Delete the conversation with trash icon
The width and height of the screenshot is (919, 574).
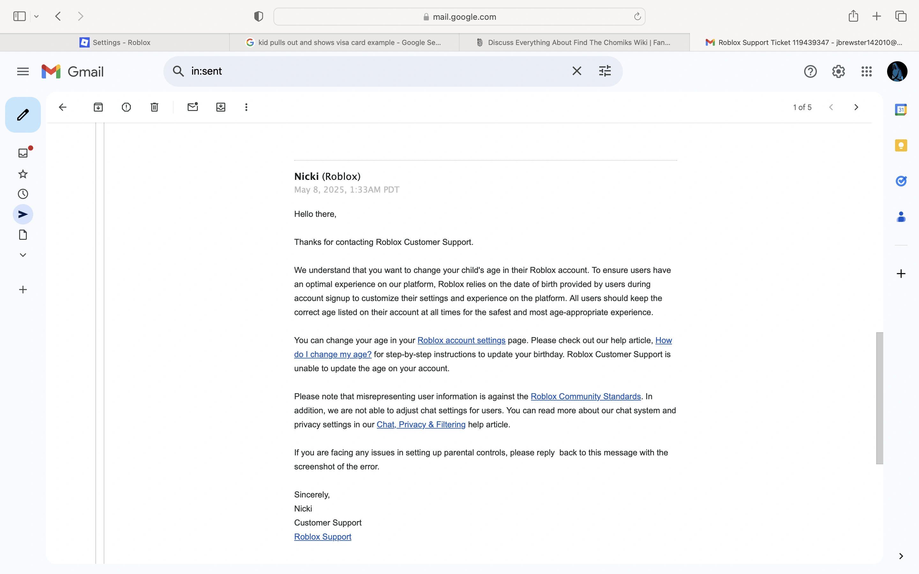154,107
